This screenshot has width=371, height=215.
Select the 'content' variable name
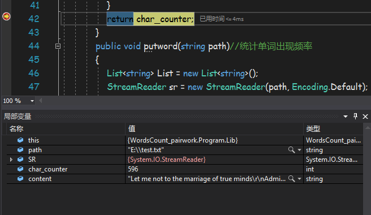click(40, 179)
